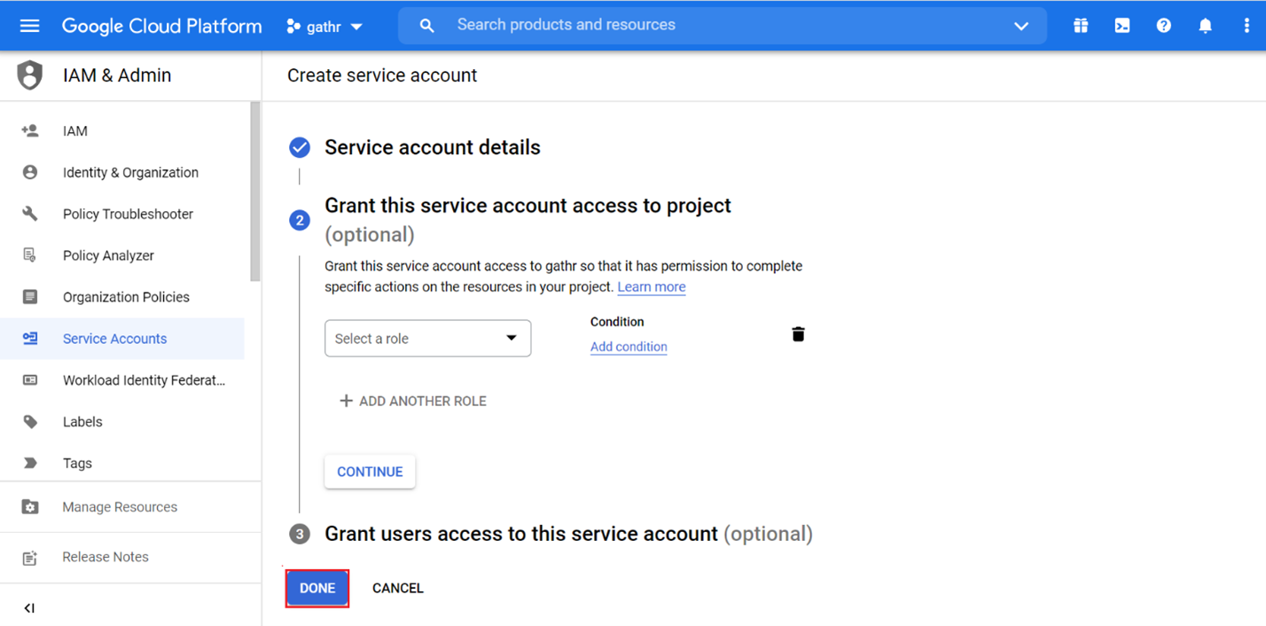Open Policy Troubleshooter from the sidebar
The image size is (1266, 626).
(127, 214)
